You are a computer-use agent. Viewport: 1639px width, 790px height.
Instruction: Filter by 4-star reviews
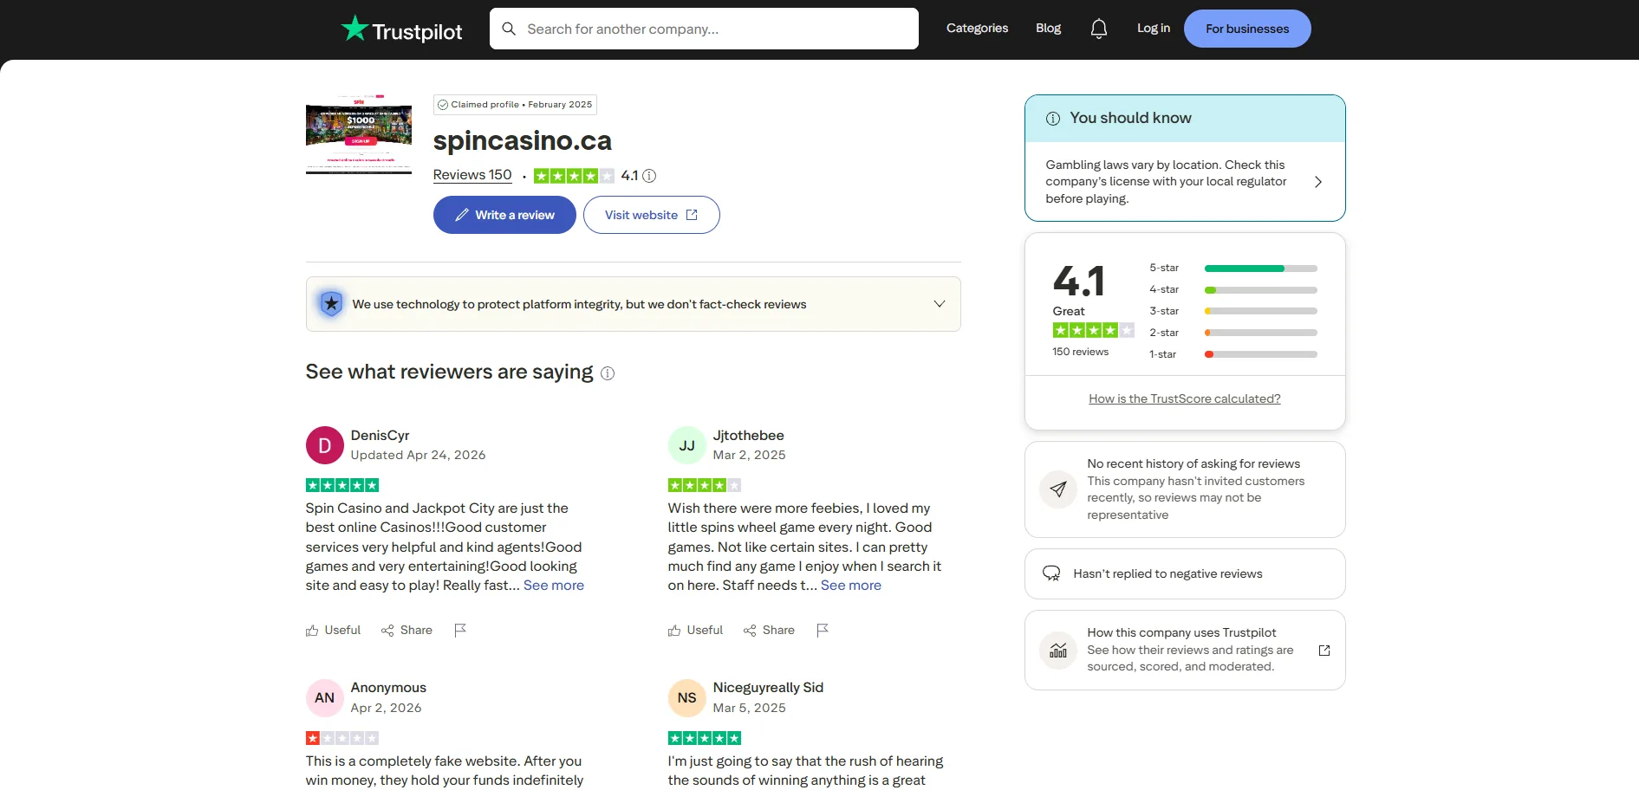click(x=1233, y=290)
